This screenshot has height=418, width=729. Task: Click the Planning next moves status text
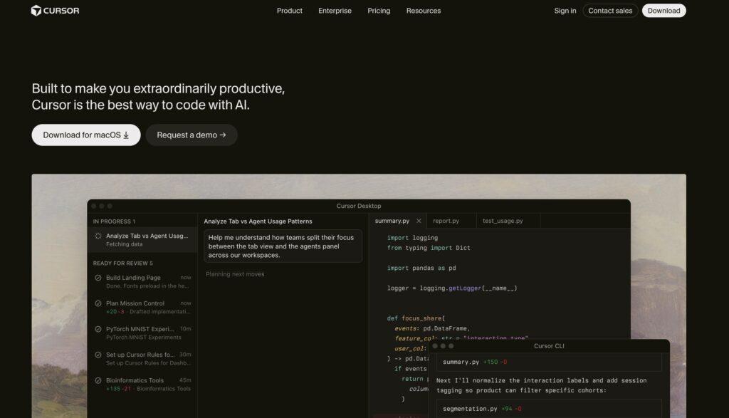[x=235, y=274]
